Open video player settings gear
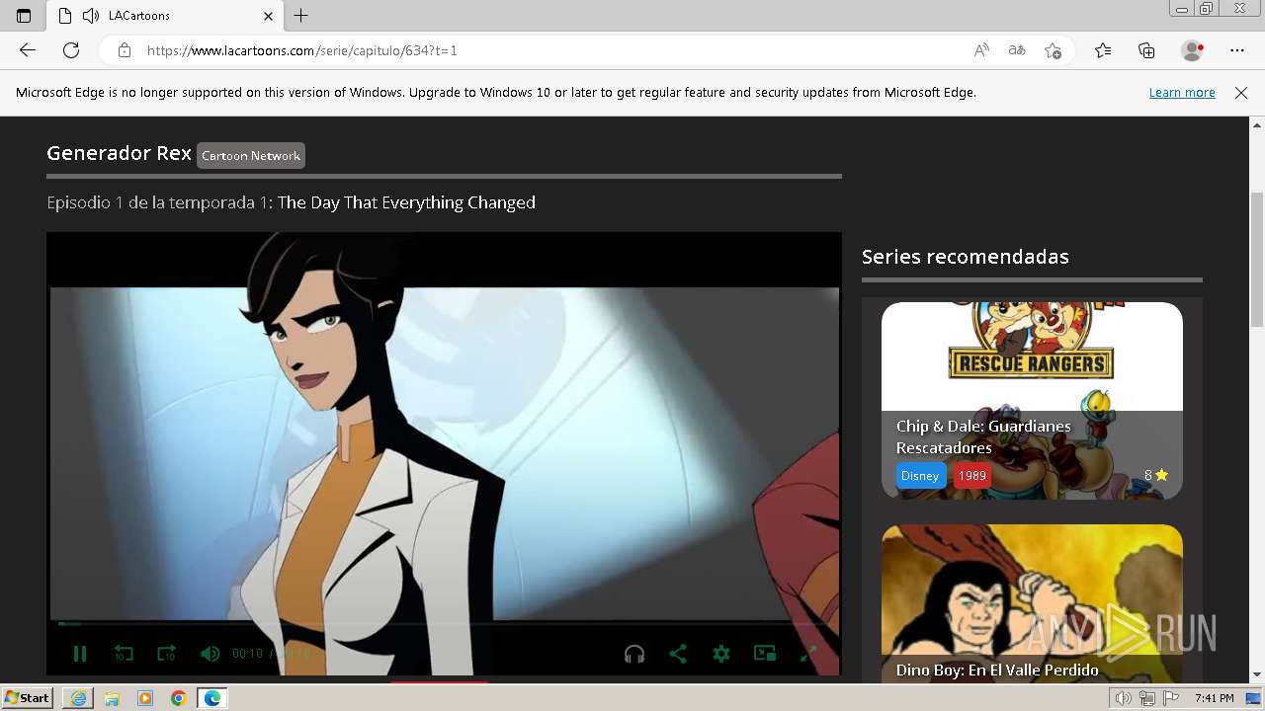The width and height of the screenshot is (1265, 711). click(721, 654)
